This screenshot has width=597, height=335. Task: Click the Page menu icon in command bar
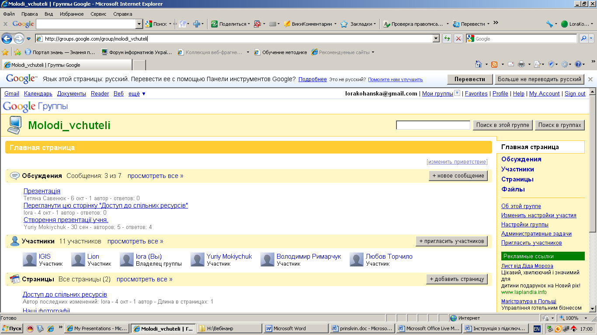click(537, 65)
